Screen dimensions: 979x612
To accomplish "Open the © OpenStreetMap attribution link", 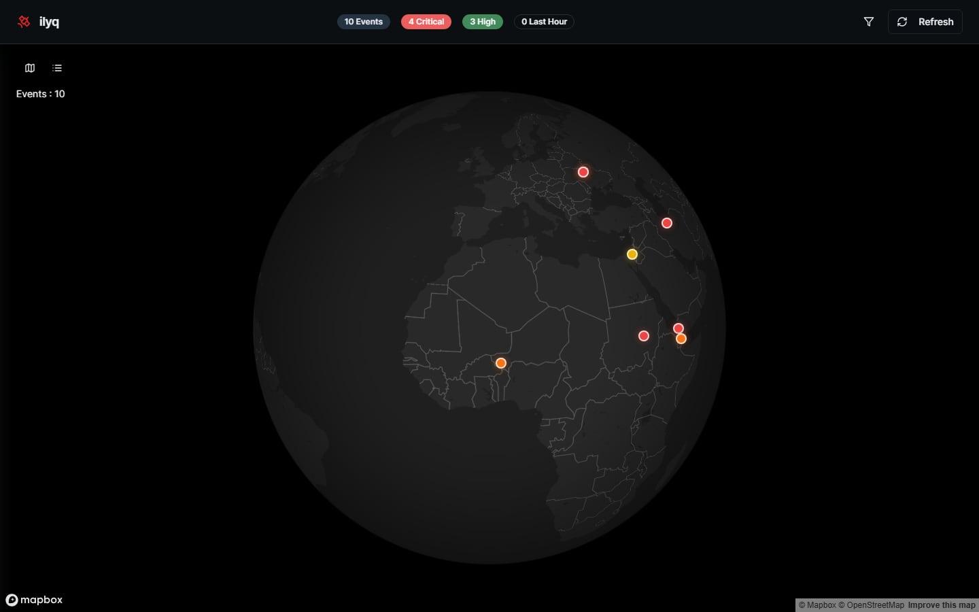I will coord(872,605).
